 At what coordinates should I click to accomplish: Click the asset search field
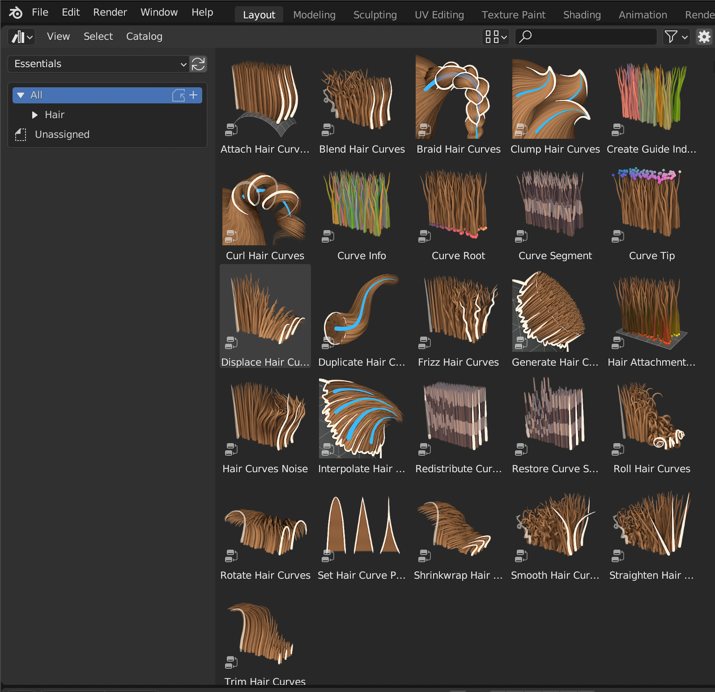point(586,37)
